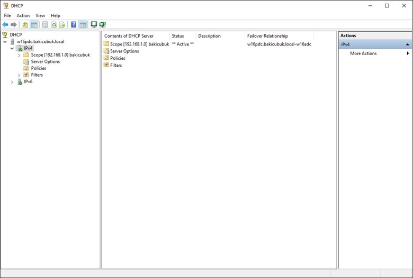Expand the Scope [192.168.1.0] tree node
The width and height of the screenshot is (413, 278).
(x=19, y=55)
